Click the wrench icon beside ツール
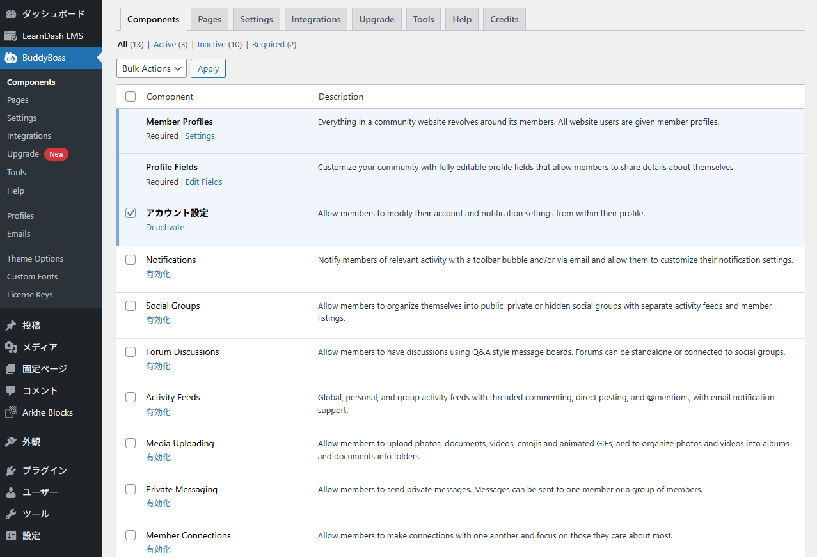The image size is (817, 557). coord(11,514)
